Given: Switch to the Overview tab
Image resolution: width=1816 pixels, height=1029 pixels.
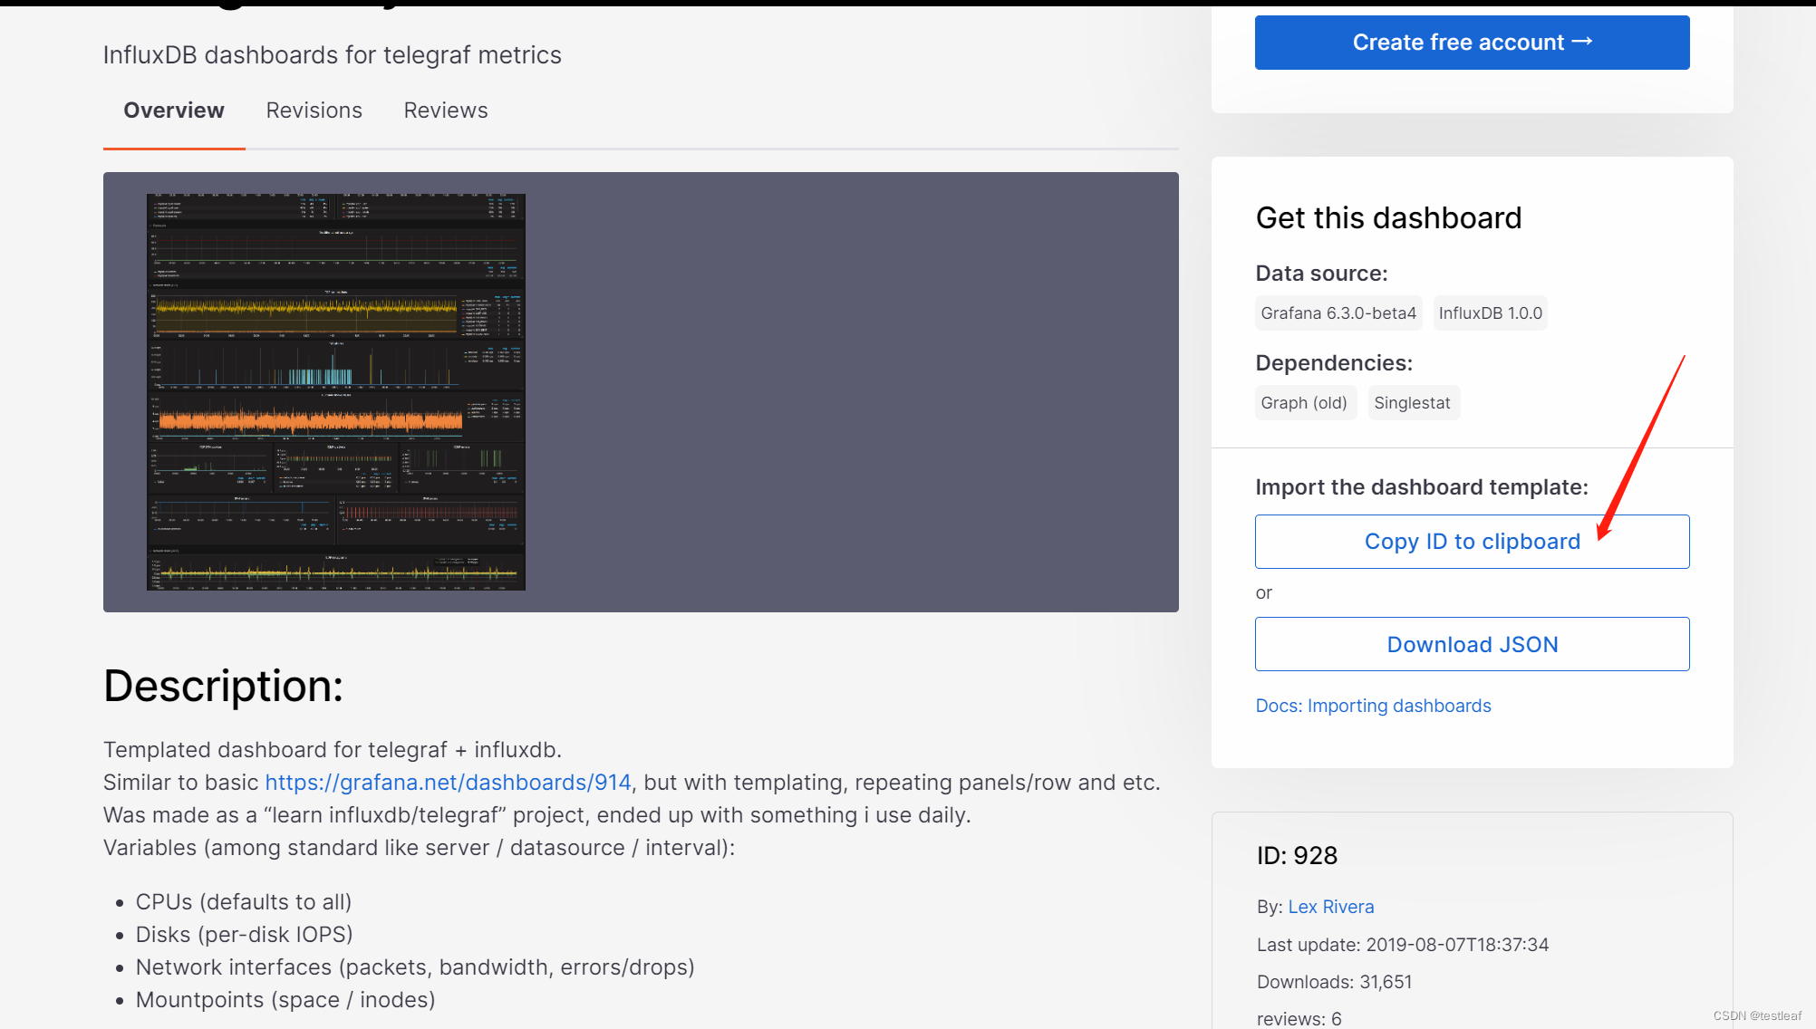Looking at the screenshot, I should coord(174,111).
